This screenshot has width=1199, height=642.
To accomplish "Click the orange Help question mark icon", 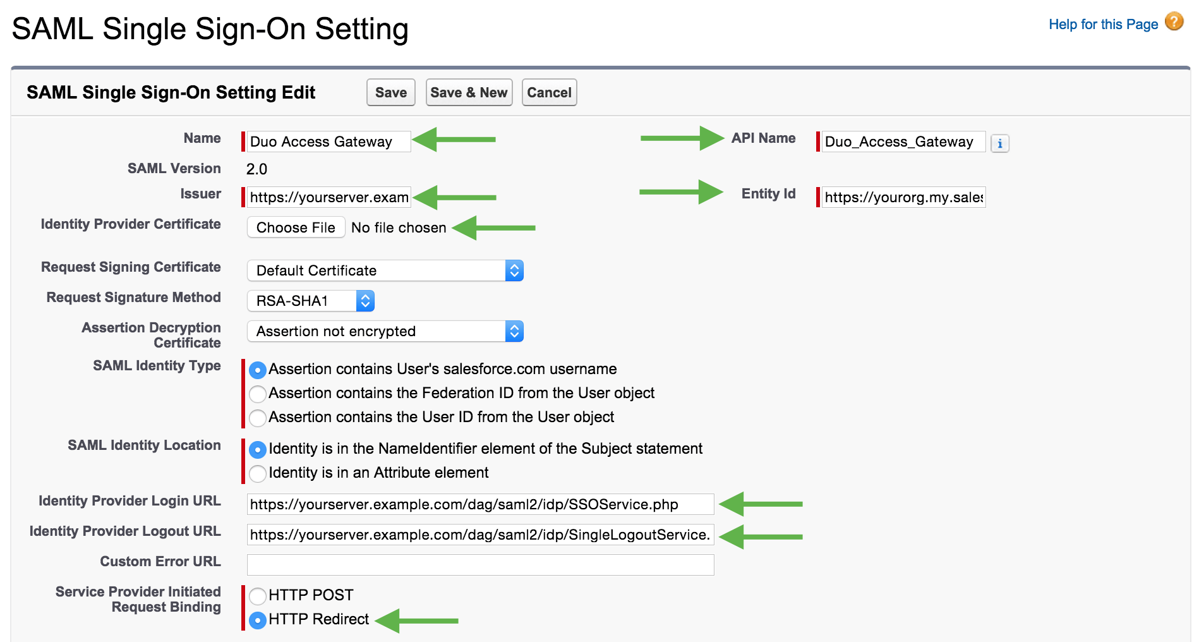I will pos(1174,21).
